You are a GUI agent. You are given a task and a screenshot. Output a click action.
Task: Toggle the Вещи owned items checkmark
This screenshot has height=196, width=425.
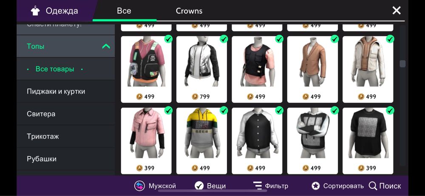click(x=199, y=186)
